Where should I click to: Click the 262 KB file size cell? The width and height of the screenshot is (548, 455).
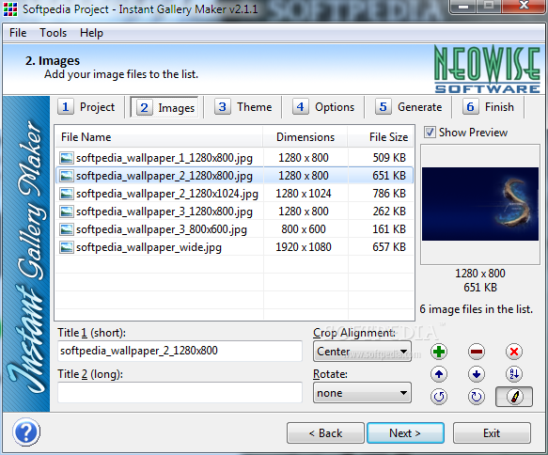(x=389, y=212)
